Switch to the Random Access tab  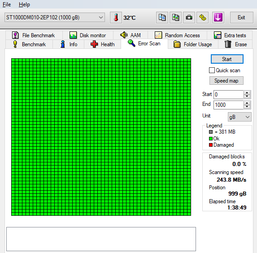[x=177, y=35]
